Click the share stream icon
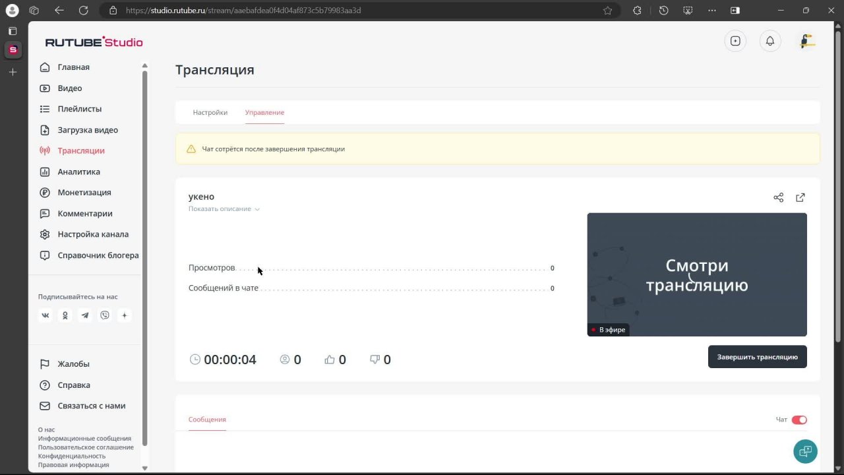Viewport: 844px width, 475px height. (x=779, y=197)
